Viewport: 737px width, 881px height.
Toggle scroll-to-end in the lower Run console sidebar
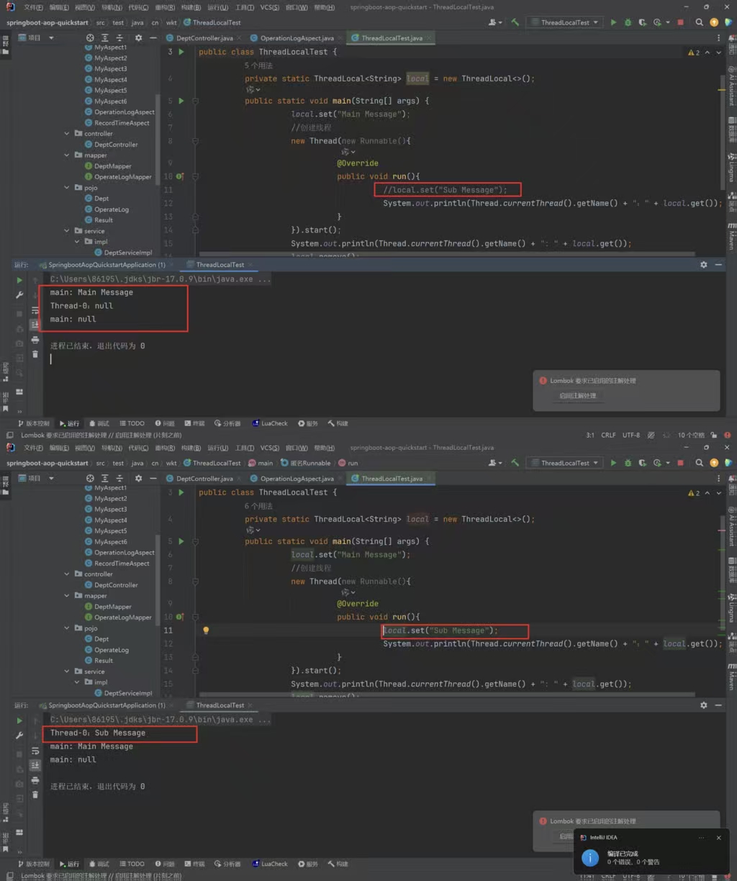35,765
